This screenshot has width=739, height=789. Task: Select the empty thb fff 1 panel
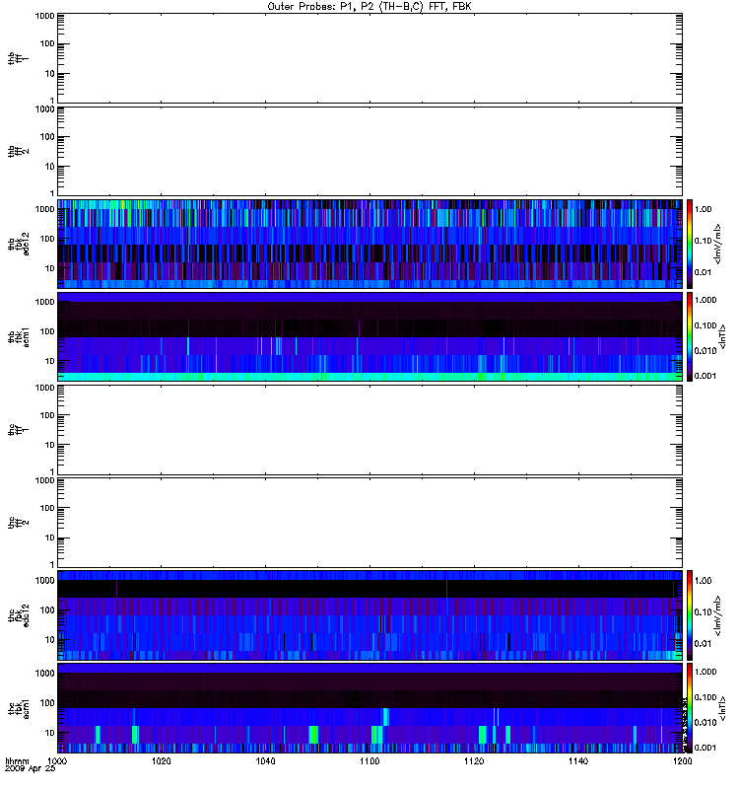(x=369, y=58)
